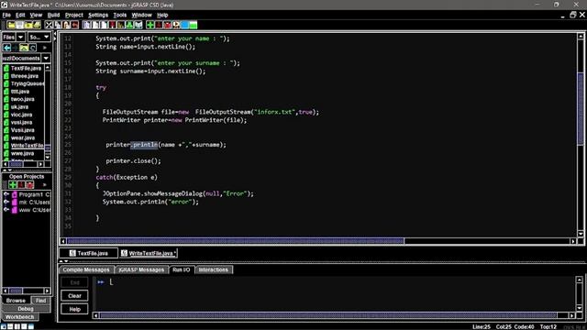Switch to the Workbench tab
The height and width of the screenshot is (330, 587).
click(x=19, y=317)
